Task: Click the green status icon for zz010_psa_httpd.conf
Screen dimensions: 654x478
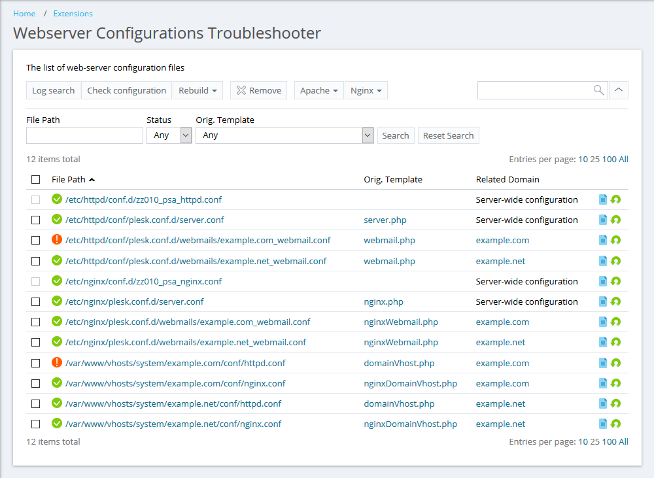Action: 57,199
